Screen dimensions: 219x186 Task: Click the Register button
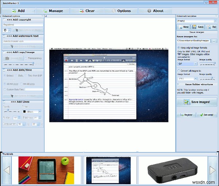(186, 115)
